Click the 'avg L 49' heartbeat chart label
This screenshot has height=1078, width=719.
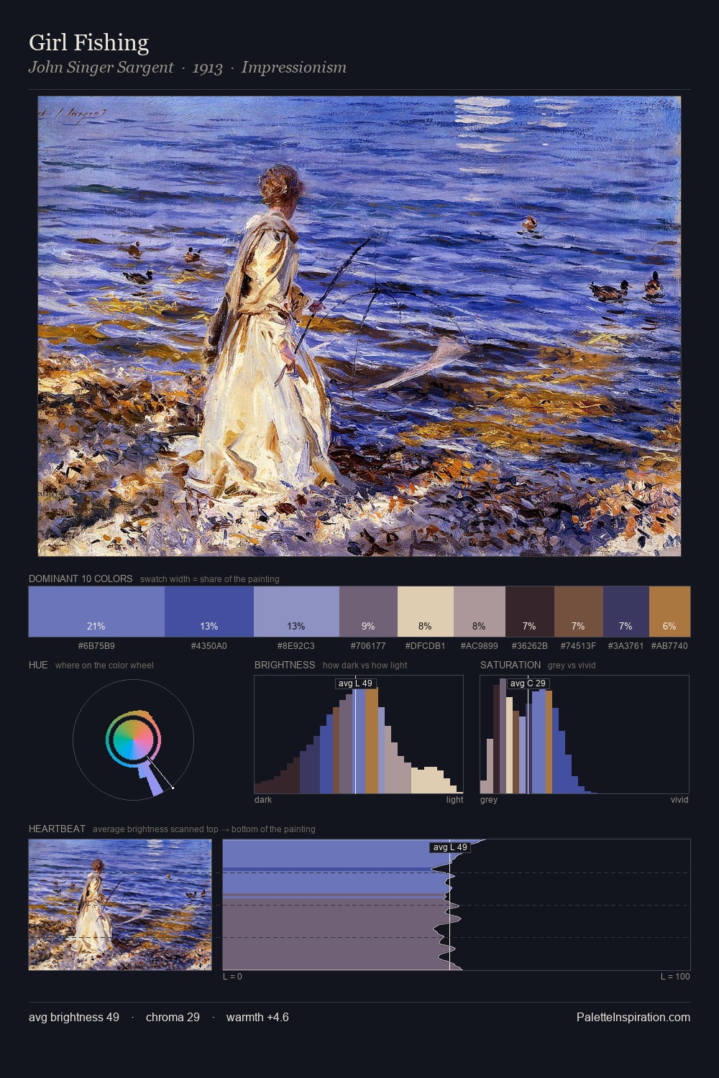tap(450, 847)
